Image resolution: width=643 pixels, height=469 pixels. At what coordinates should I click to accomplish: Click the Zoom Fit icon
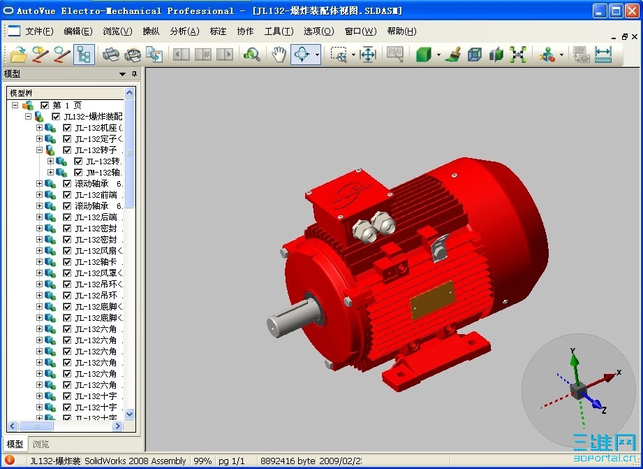point(368,55)
